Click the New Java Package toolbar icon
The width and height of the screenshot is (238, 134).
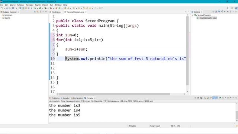[x=56, y=8]
